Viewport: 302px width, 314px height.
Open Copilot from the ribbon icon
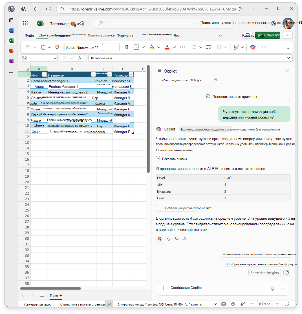click(x=253, y=47)
